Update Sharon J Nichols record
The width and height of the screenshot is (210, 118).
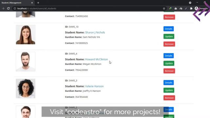pos(169,36)
